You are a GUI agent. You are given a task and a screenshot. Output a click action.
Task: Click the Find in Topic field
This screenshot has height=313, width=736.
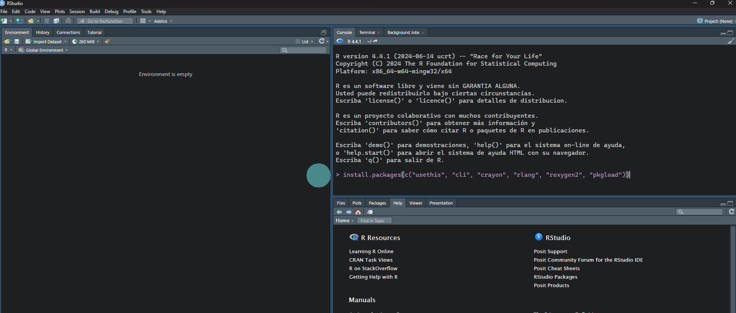coord(374,220)
